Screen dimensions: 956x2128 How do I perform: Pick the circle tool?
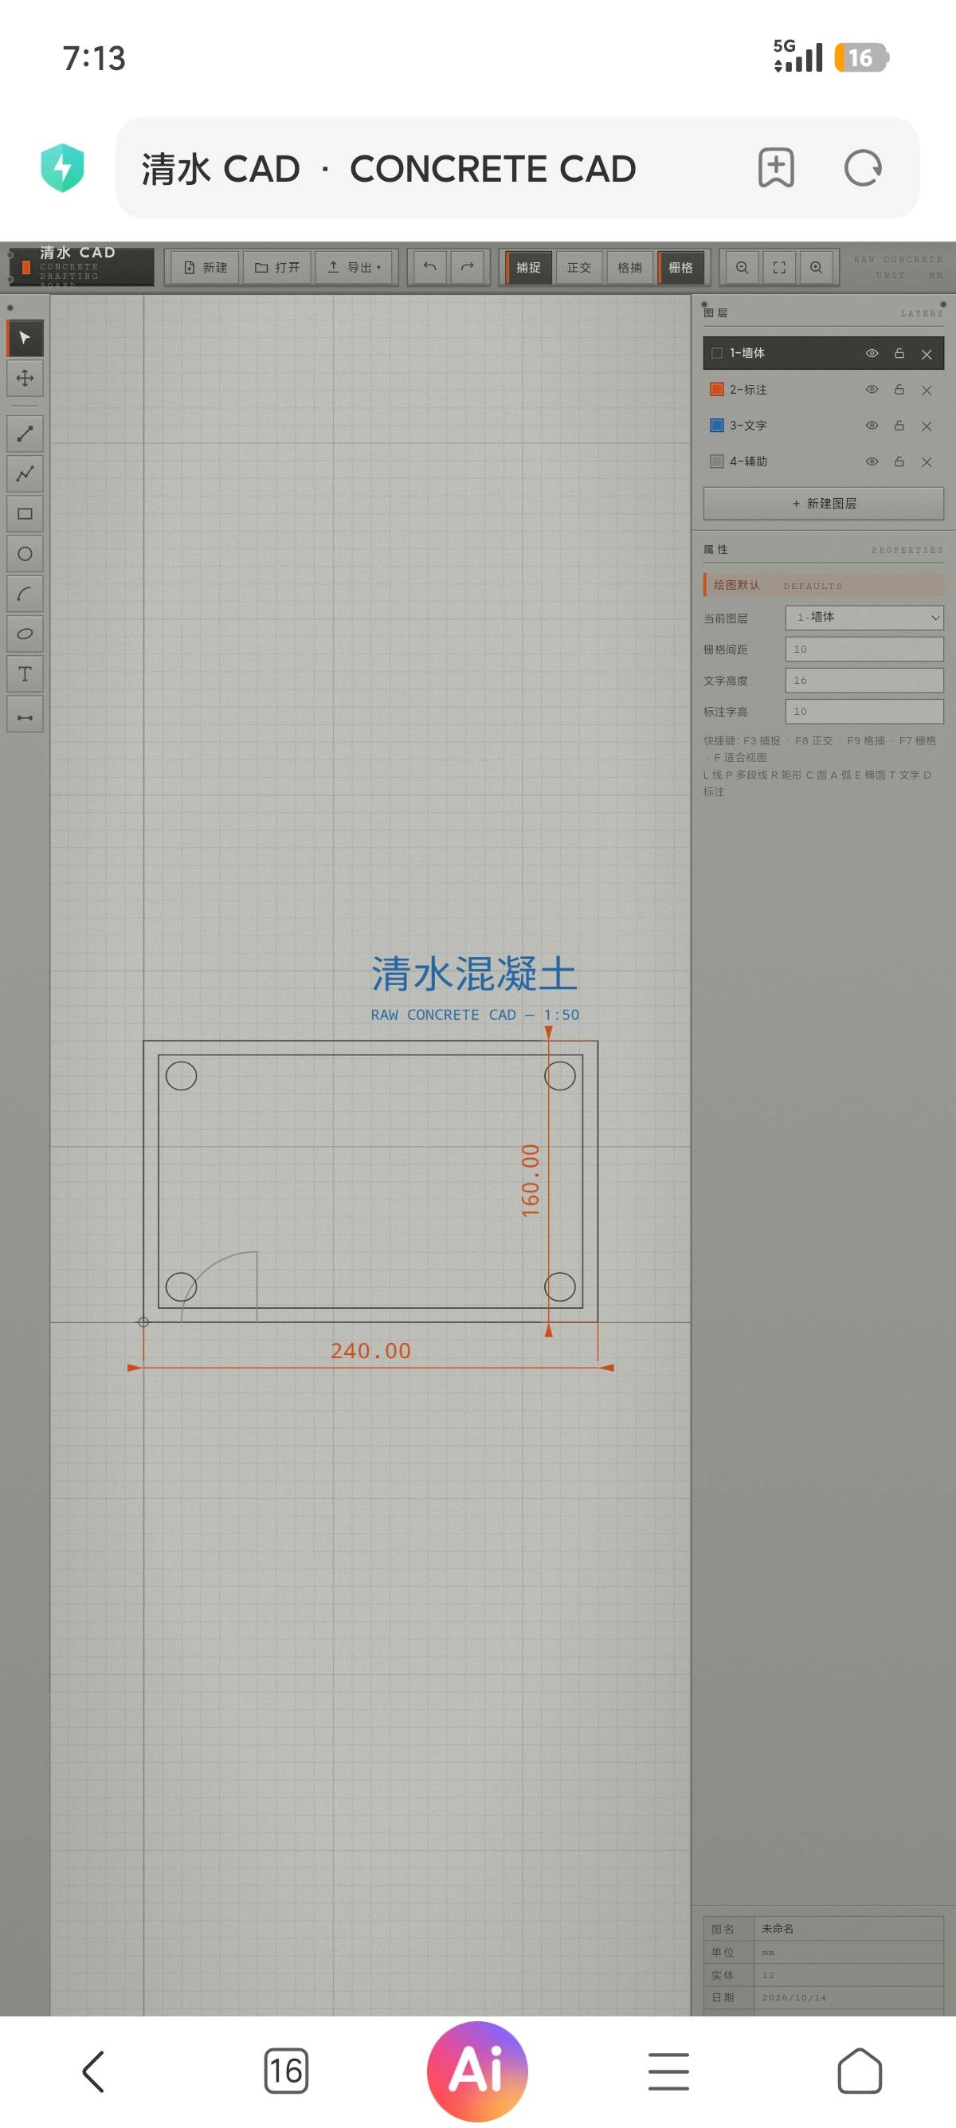[25, 553]
